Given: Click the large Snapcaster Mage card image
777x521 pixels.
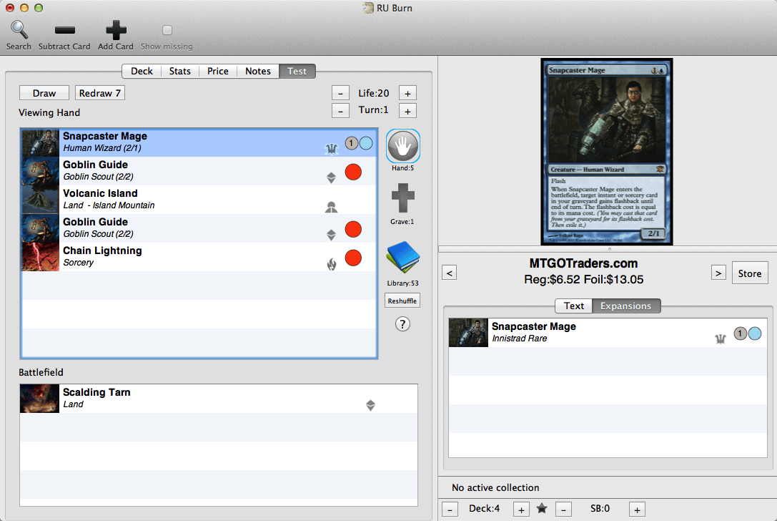Looking at the screenshot, I should (x=607, y=152).
